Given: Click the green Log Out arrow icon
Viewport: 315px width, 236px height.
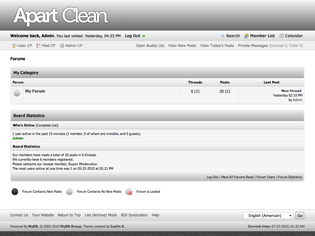Looking at the screenshot, I should (144, 36).
